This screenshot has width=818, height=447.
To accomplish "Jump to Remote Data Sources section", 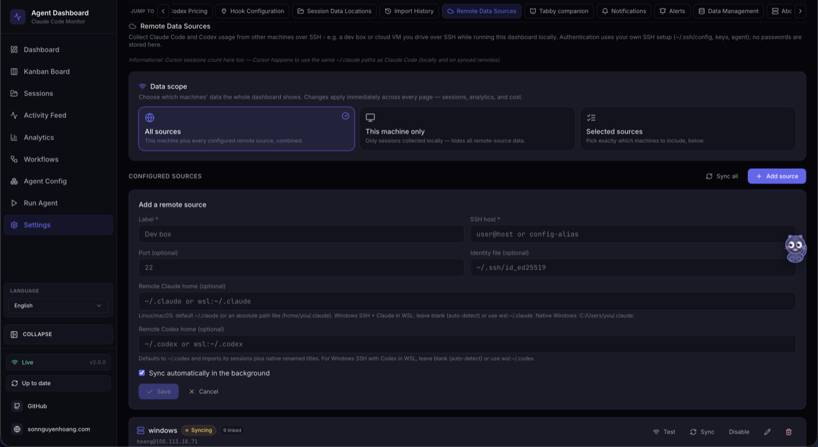I will 481,11.
